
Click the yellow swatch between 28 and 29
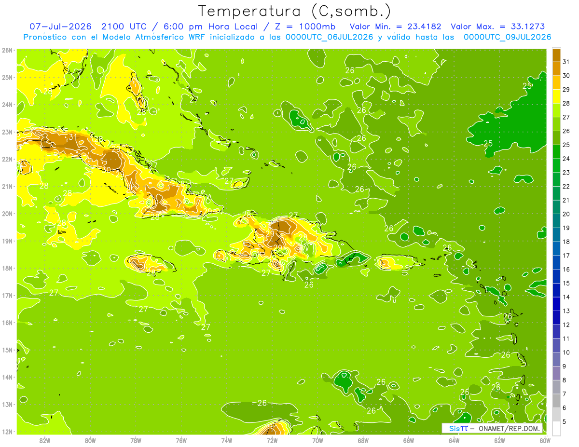[557, 96]
